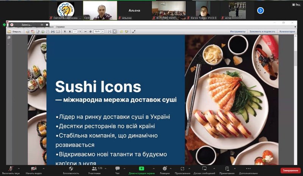Send the file via the envelope icon
303x176 pixels.
coord(58,32)
